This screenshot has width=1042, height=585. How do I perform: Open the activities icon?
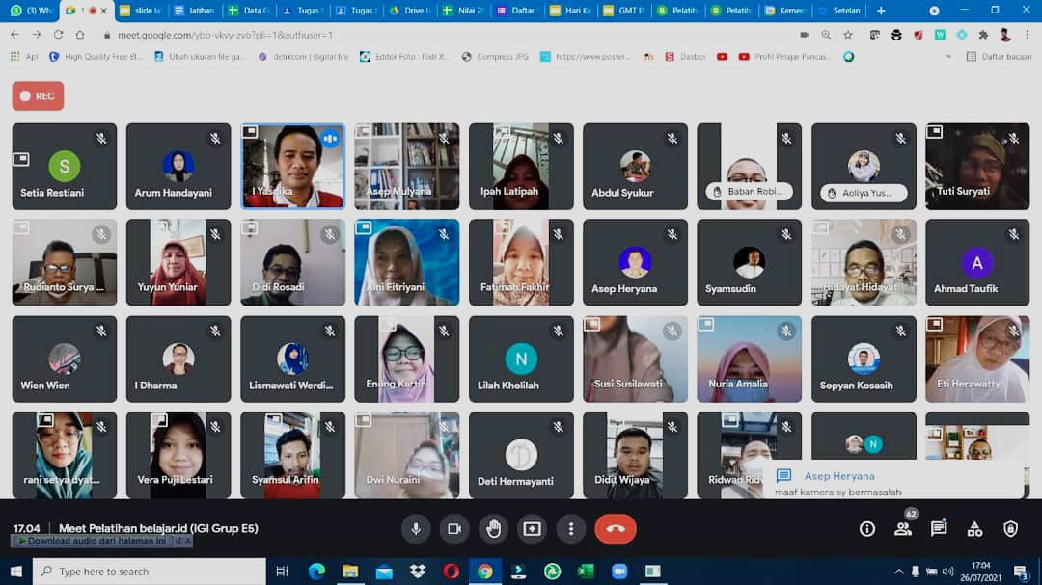point(974,529)
